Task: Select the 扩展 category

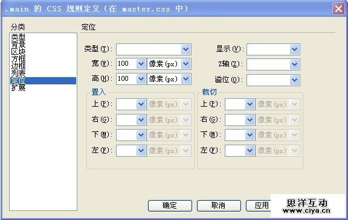Action: (18, 88)
